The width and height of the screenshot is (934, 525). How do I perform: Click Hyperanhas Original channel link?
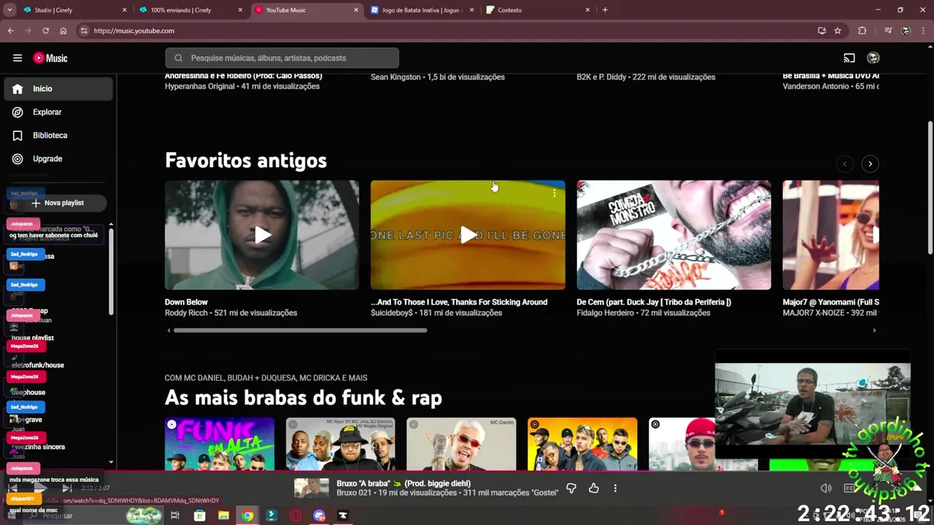(200, 86)
